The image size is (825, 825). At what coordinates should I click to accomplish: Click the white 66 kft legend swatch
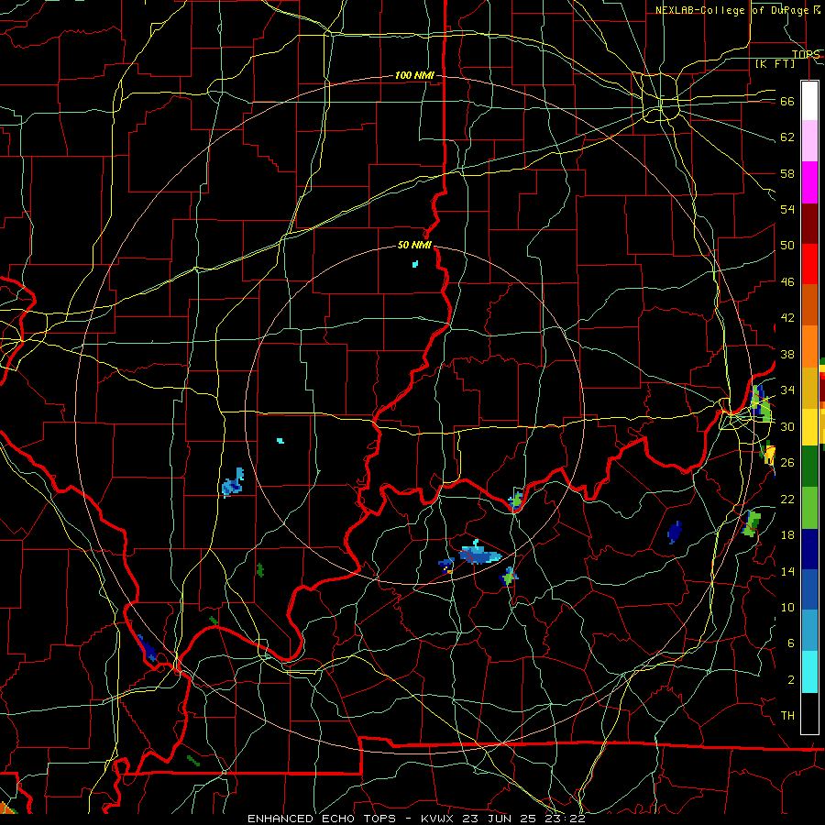point(809,101)
